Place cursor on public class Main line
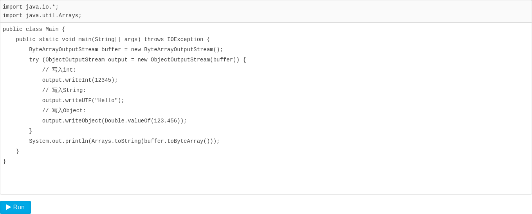This screenshot has height=214, width=532. click(34, 29)
